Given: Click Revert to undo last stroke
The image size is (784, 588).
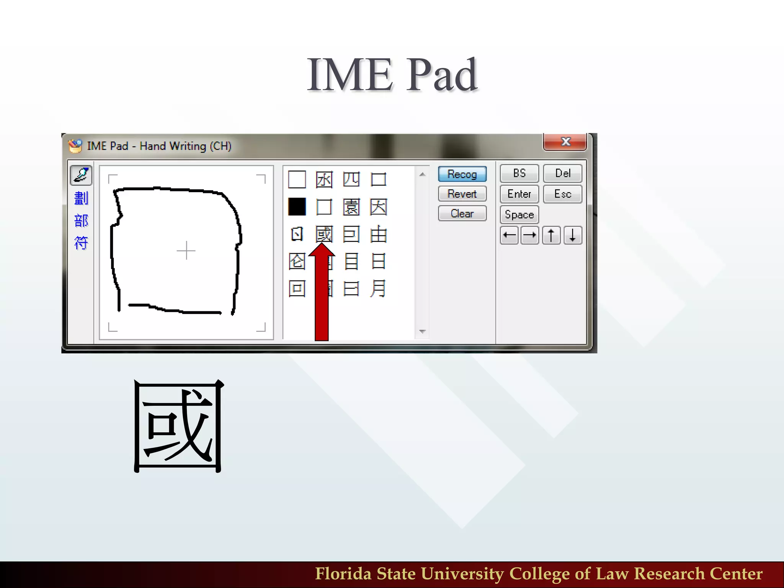Looking at the screenshot, I should point(462,194).
